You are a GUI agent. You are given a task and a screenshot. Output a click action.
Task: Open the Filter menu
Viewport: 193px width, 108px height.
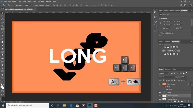tap(34, 1)
